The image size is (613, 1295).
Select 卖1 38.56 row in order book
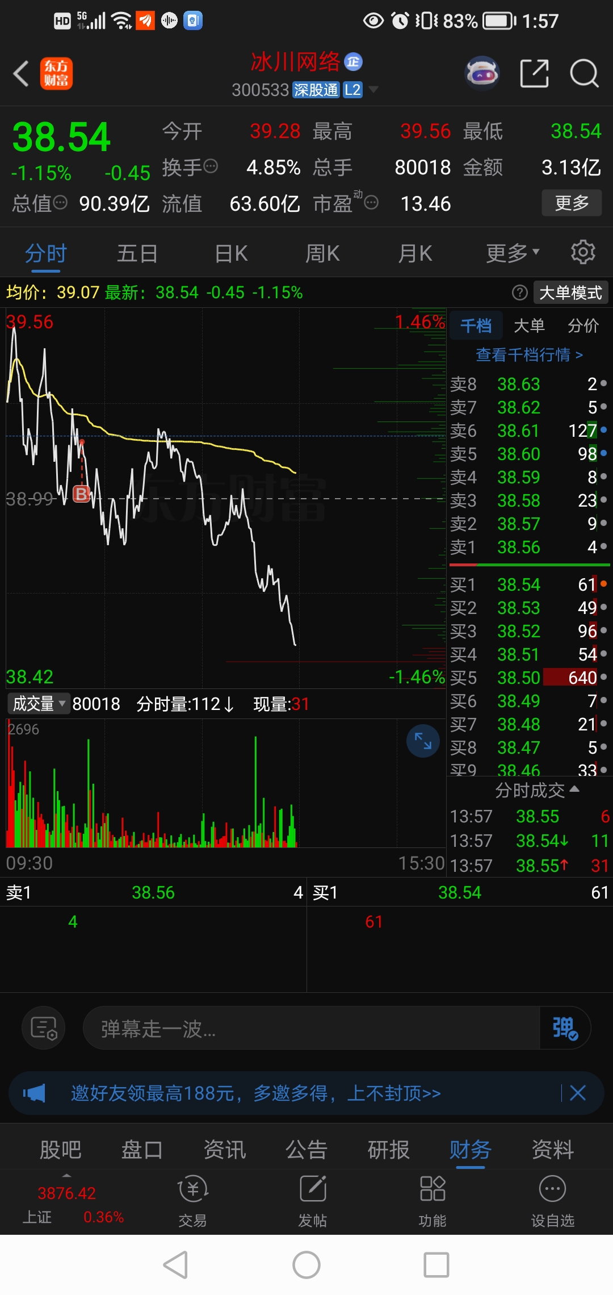tap(528, 547)
